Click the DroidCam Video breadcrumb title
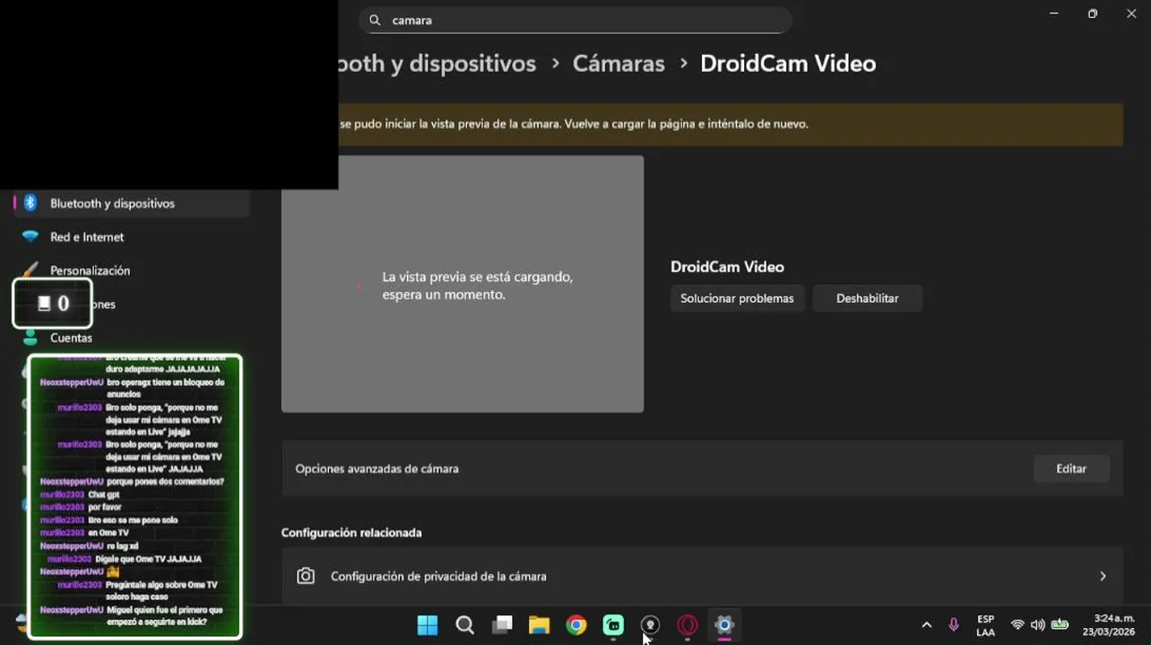Viewport: 1151px width, 645px height. tap(788, 64)
